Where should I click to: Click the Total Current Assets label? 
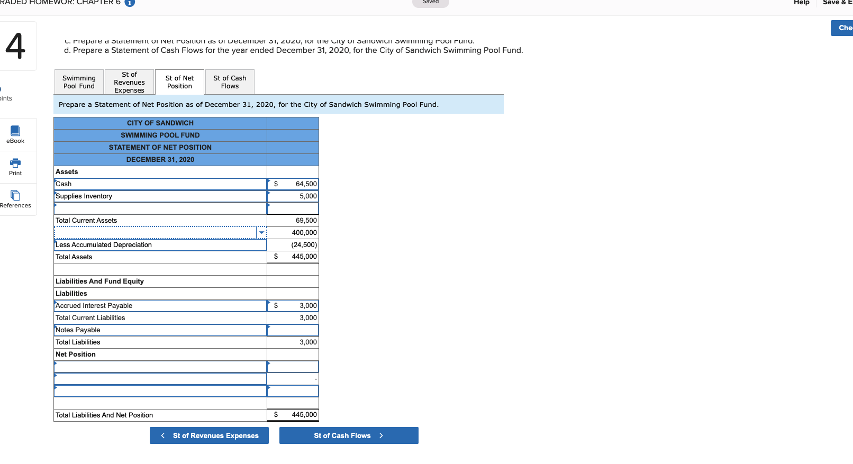86,221
